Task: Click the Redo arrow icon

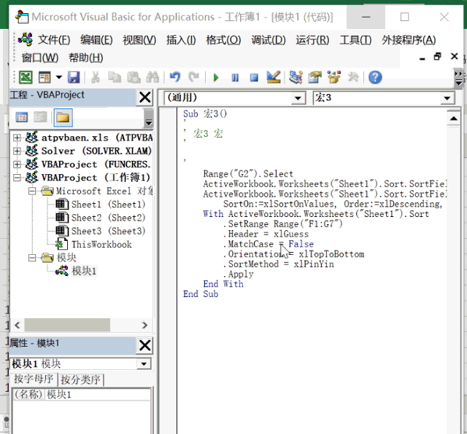Action: (x=194, y=78)
